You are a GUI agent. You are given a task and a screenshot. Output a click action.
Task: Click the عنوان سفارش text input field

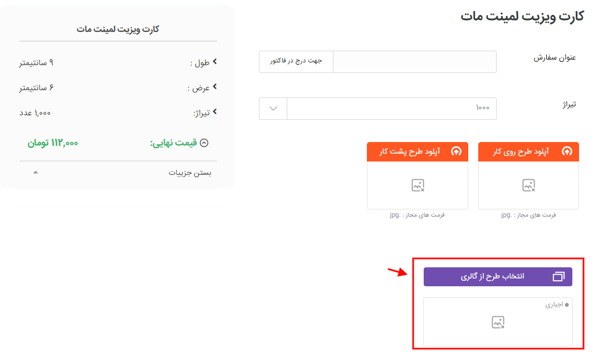(414, 62)
